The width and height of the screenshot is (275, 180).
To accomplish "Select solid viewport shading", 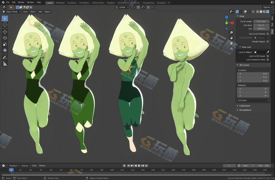I will [261, 12].
